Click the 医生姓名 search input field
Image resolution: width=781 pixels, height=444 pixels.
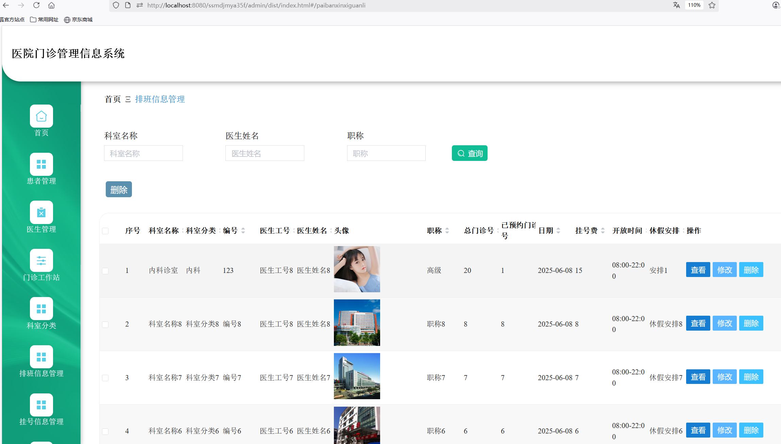(265, 153)
